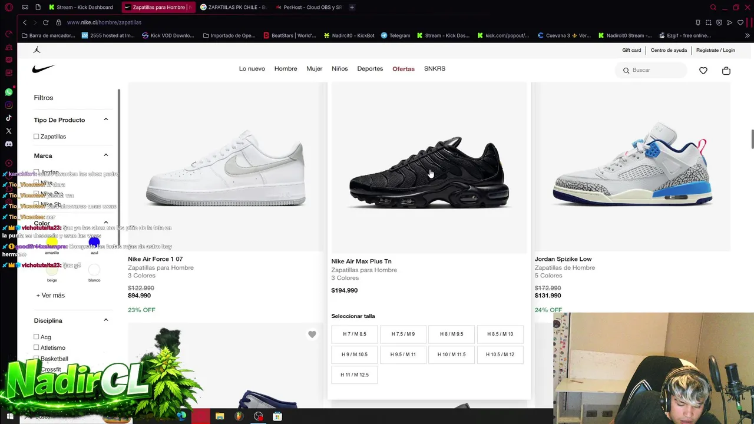This screenshot has width=754, height=424.
Task: Open the Nike favorites heart icon
Action: [703, 71]
